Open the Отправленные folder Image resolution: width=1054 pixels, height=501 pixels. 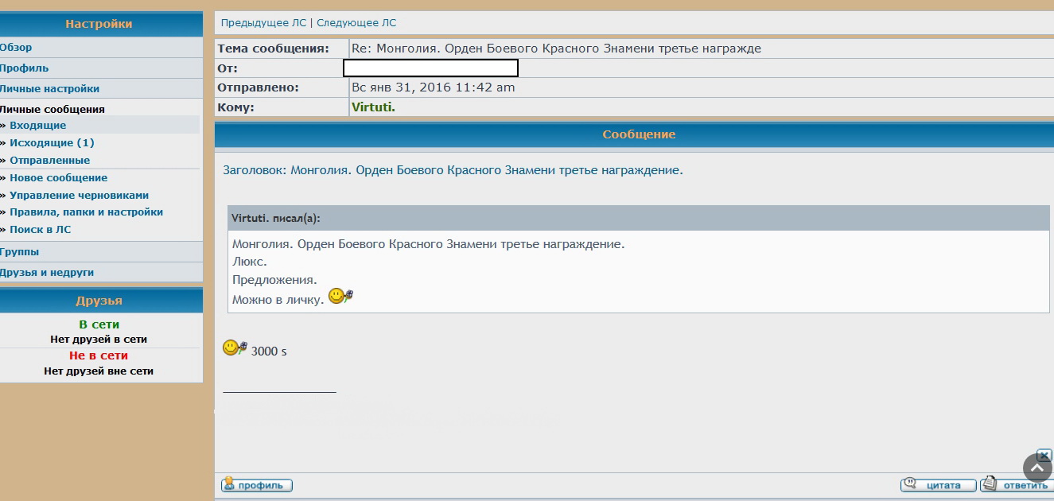coord(49,161)
